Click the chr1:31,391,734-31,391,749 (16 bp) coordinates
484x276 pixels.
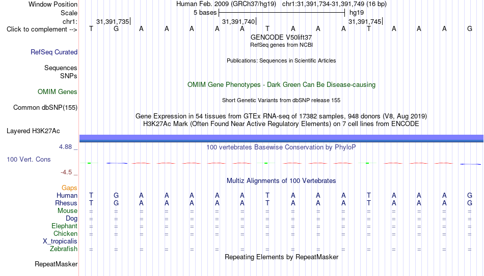(x=334, y=4)
